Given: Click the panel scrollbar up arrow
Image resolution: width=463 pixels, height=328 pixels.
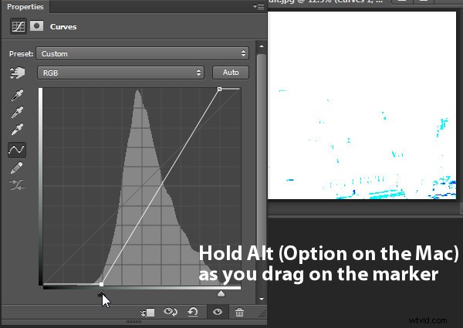Looking at the screenshot, I should [x=262, y=46].
